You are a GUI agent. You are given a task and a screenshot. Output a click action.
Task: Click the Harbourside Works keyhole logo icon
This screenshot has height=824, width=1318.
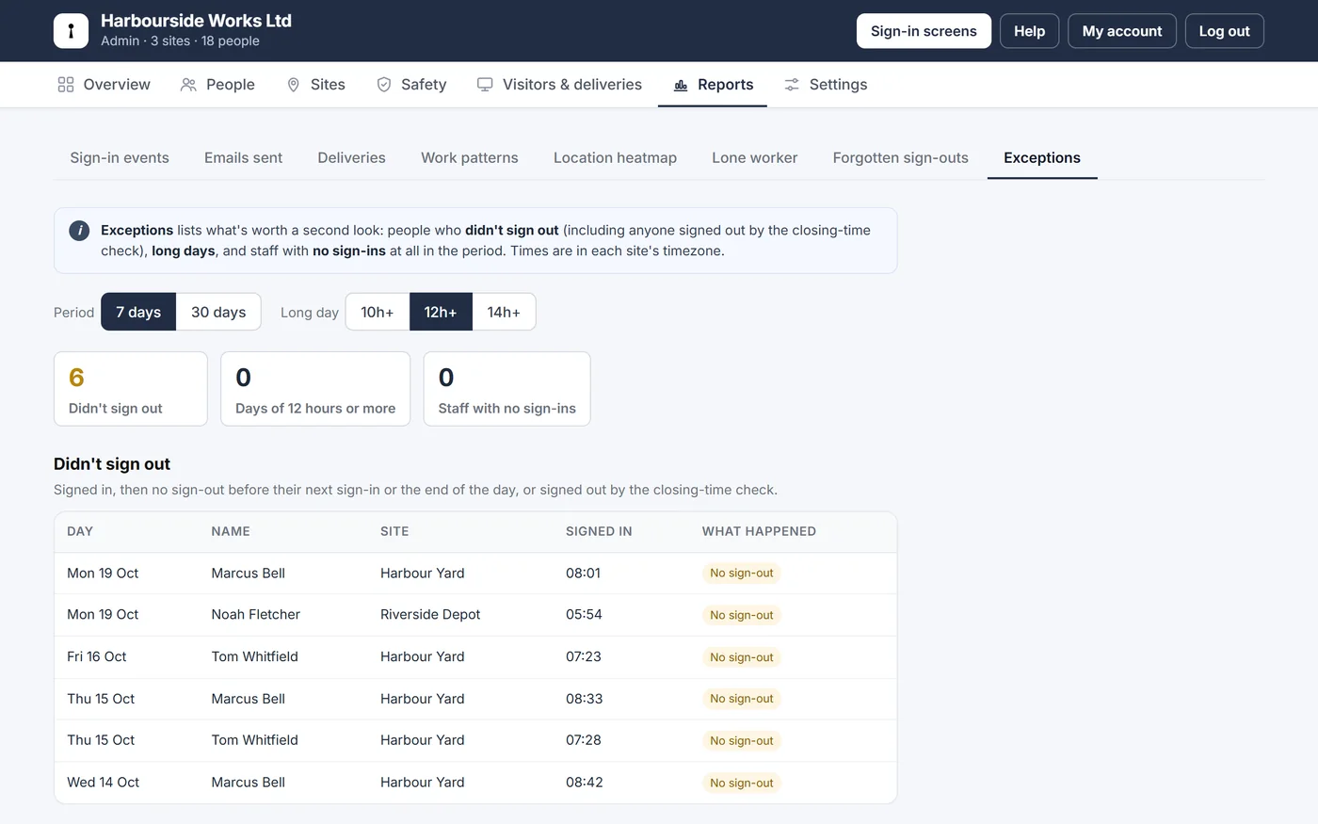point(71,31)
